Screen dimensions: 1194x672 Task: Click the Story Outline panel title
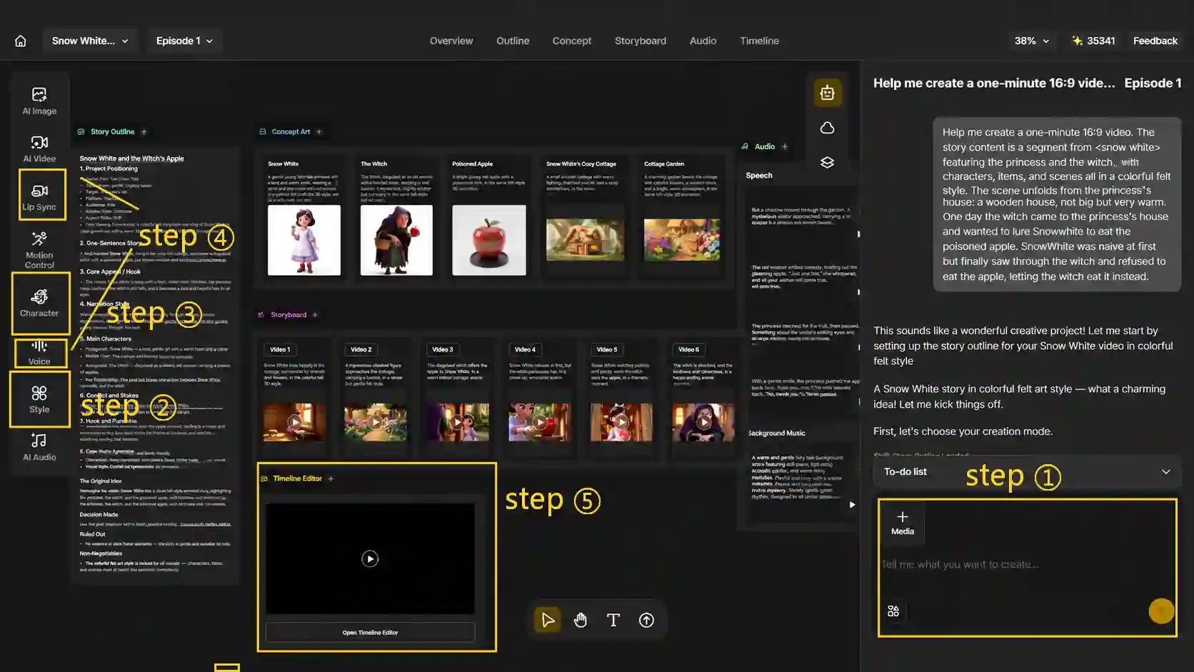pyautogui.click(x=112, y=131)
